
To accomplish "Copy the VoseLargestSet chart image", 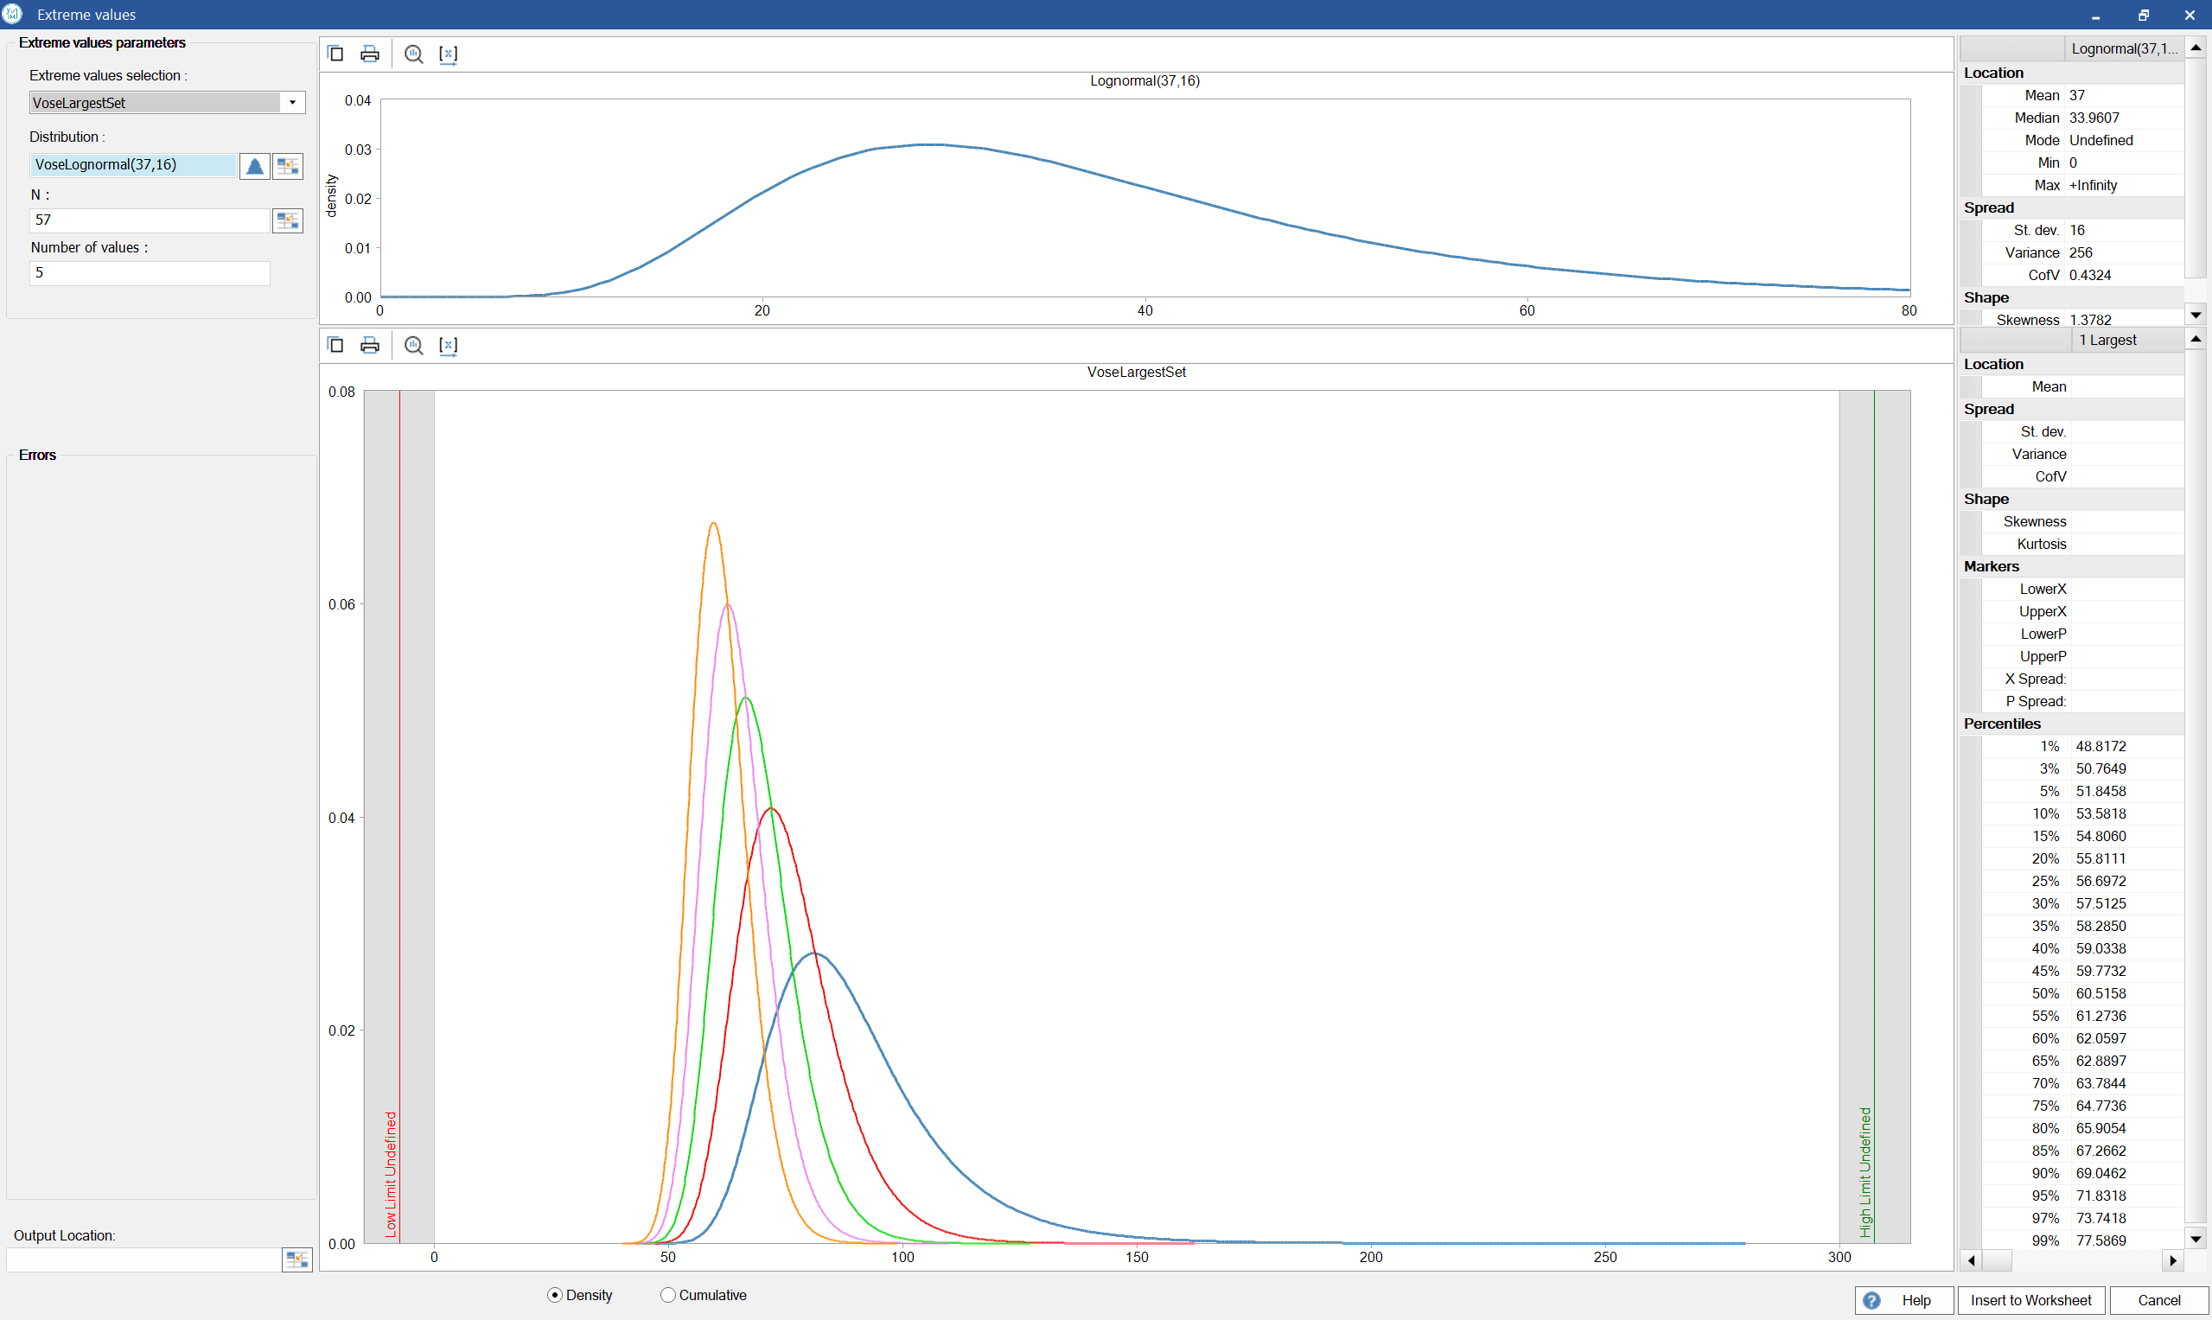I will tap(335, 344).
